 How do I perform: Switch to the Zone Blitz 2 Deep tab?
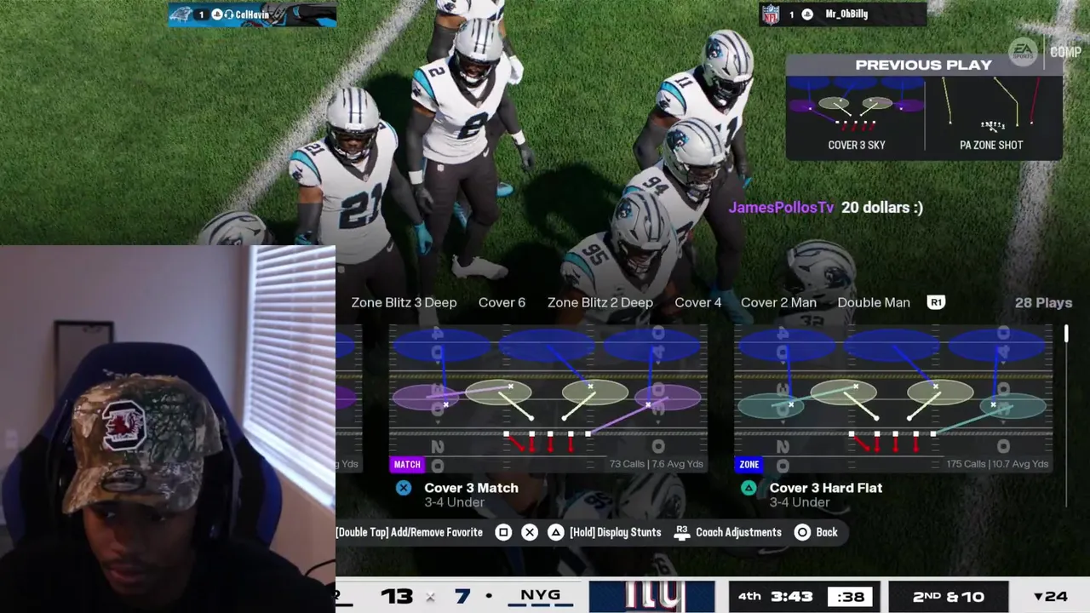click(x=600, y=302)
